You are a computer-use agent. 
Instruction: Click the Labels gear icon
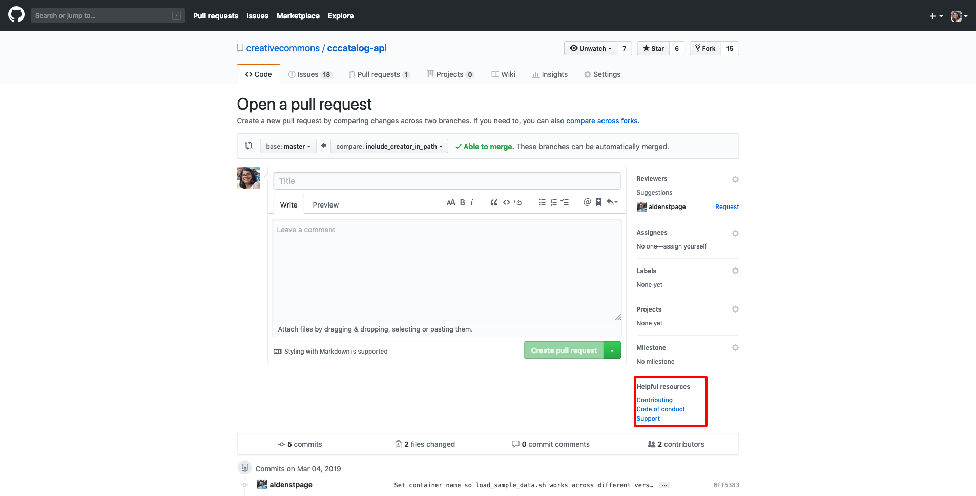[x=735, y=271]
